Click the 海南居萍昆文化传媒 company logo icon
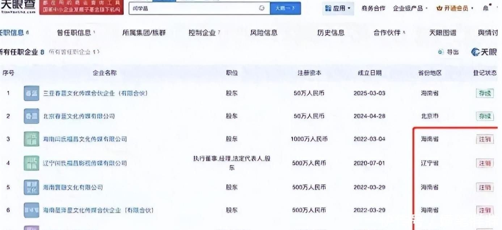This screenshot has height=230, width=502. (x=31, y=210)
